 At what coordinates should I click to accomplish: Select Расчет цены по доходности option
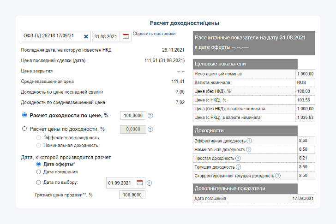tap(24, 129)
